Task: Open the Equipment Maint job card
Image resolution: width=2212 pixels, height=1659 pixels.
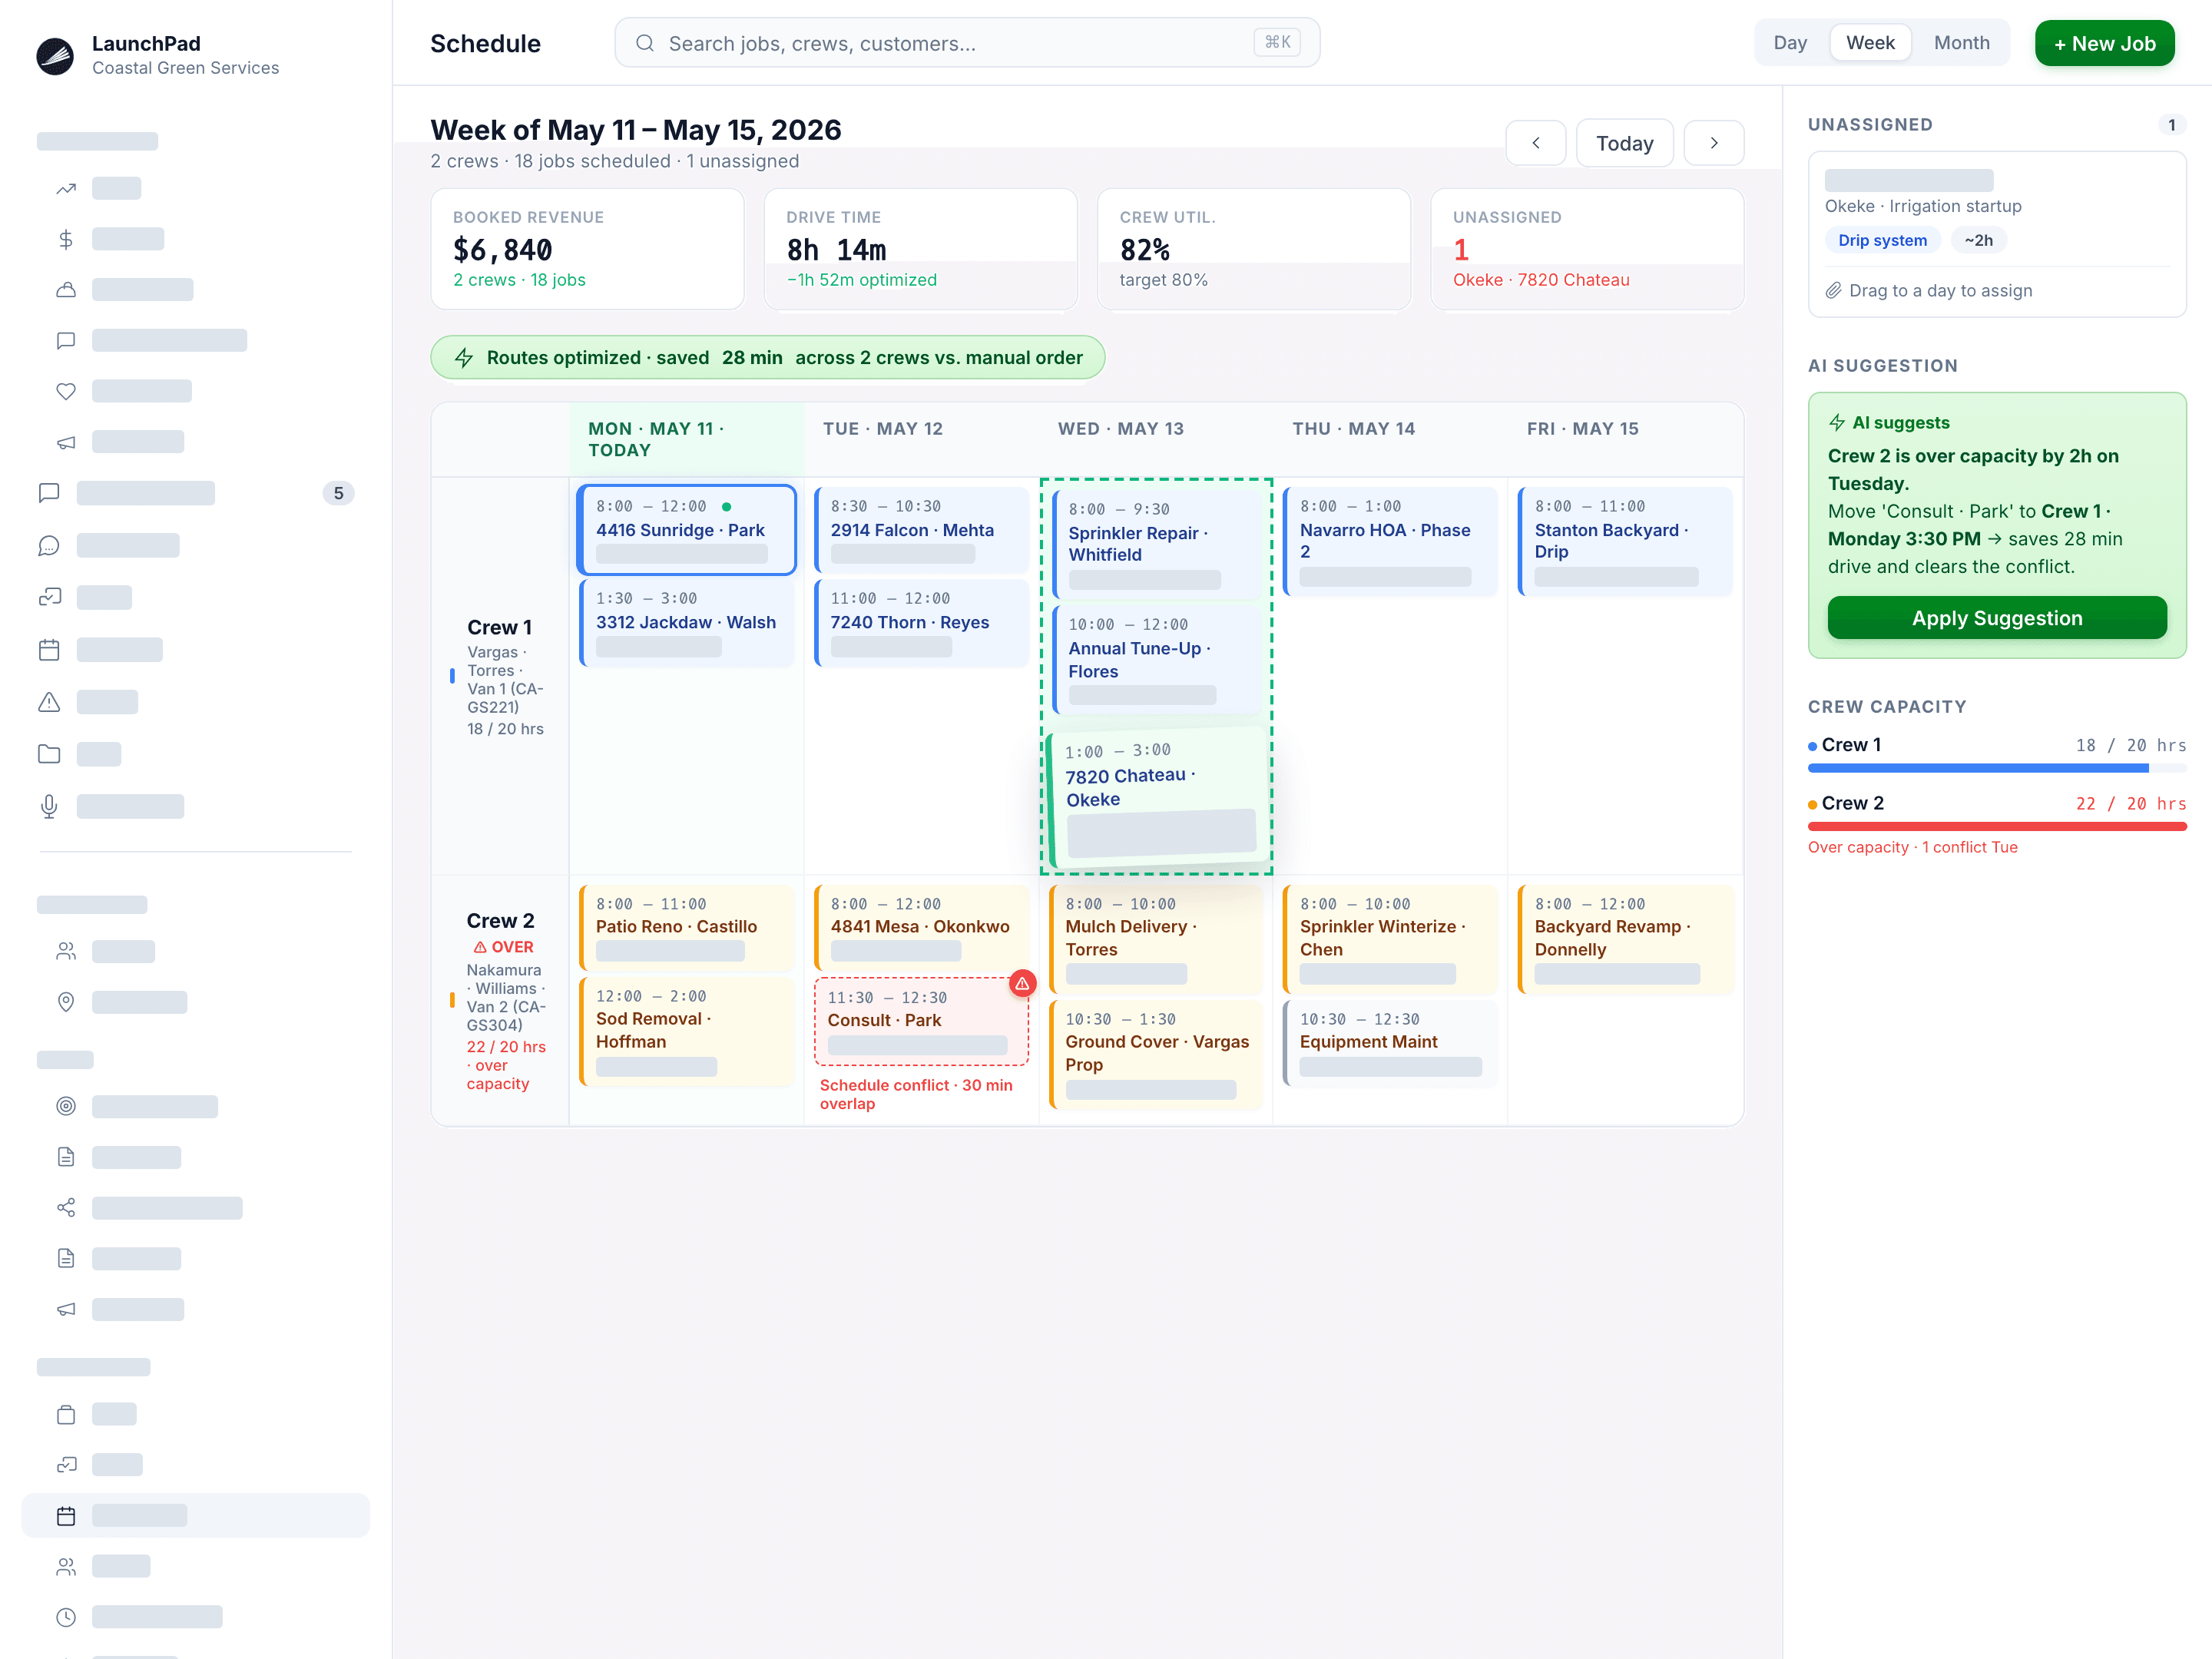Action: pyautogui.click(x=1390, y=1044)
